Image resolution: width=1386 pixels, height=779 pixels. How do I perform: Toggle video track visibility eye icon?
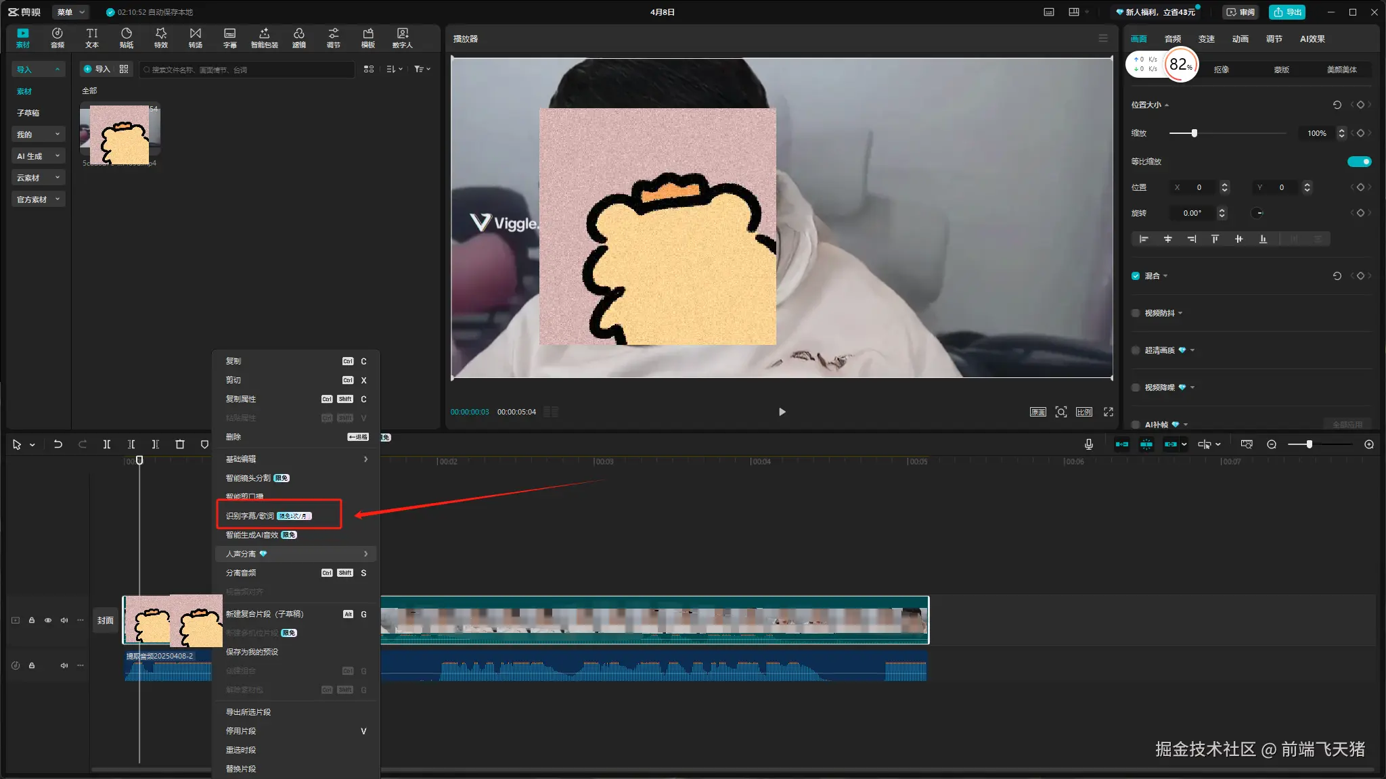(48, 620)
